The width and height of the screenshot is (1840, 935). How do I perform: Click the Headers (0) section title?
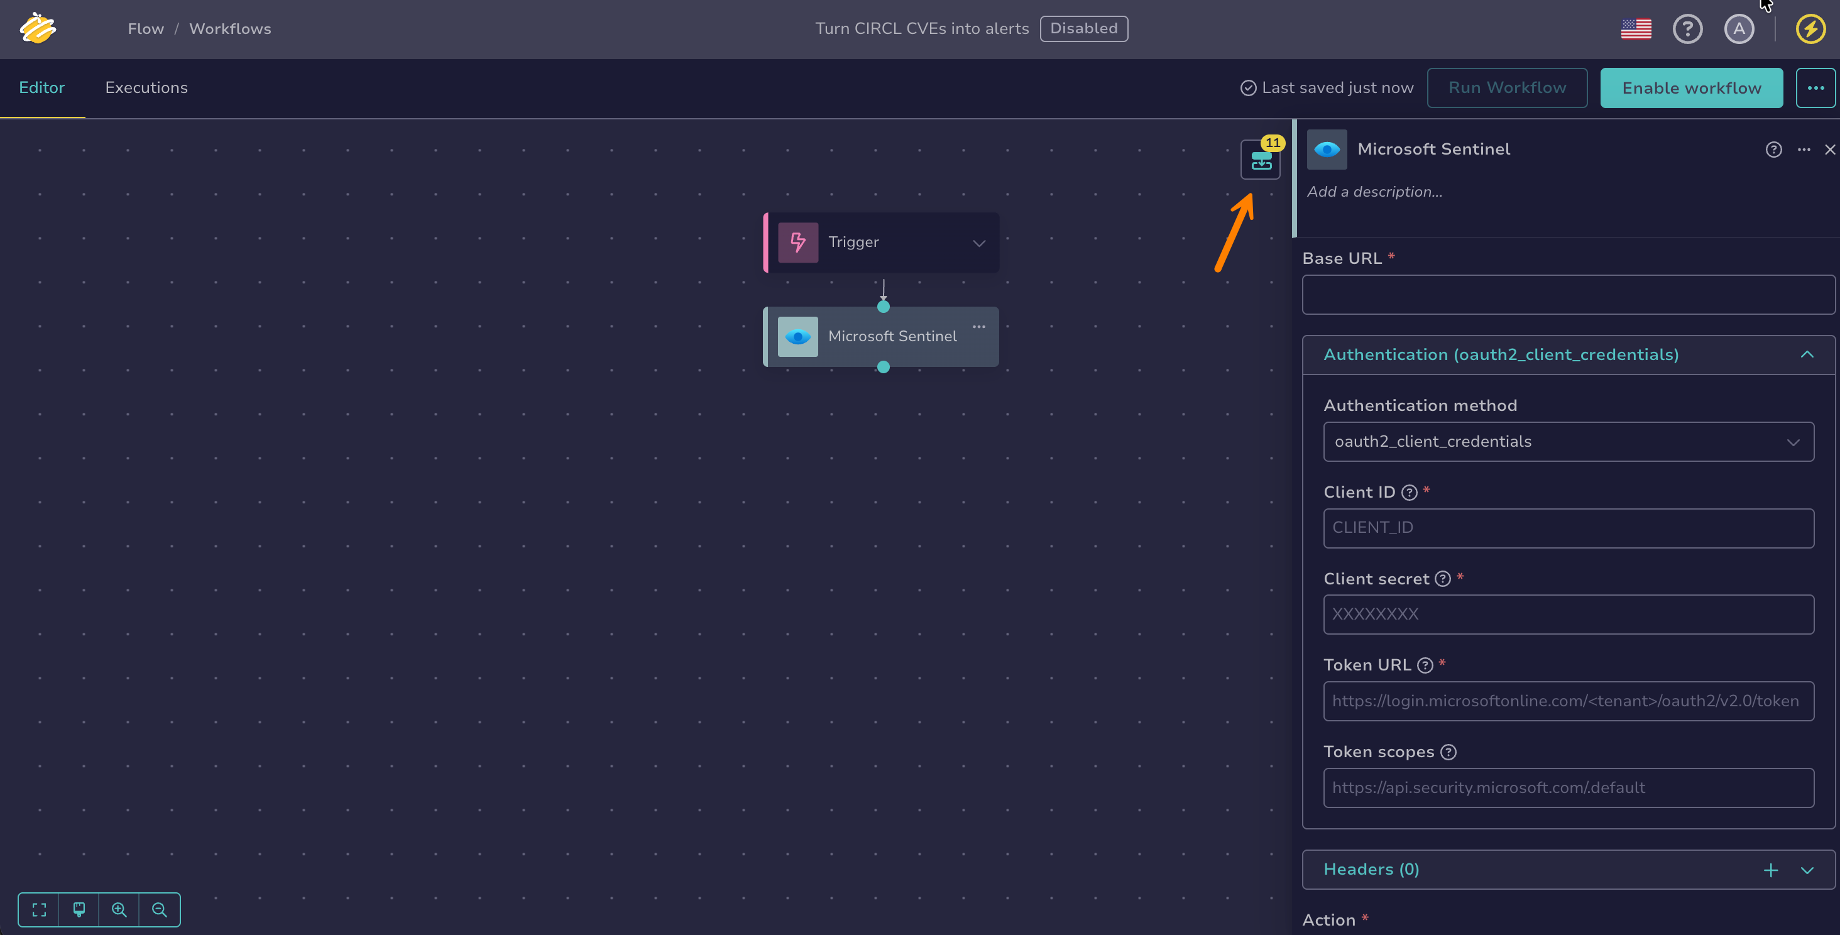[1371, 869]
